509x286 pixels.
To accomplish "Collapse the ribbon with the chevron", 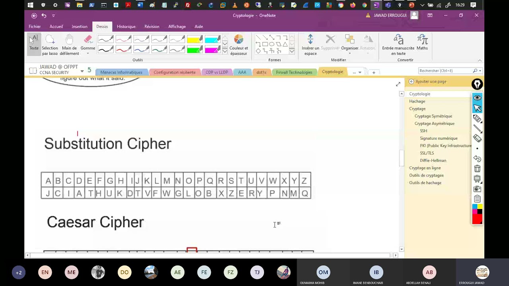I will tap(480, 60).
